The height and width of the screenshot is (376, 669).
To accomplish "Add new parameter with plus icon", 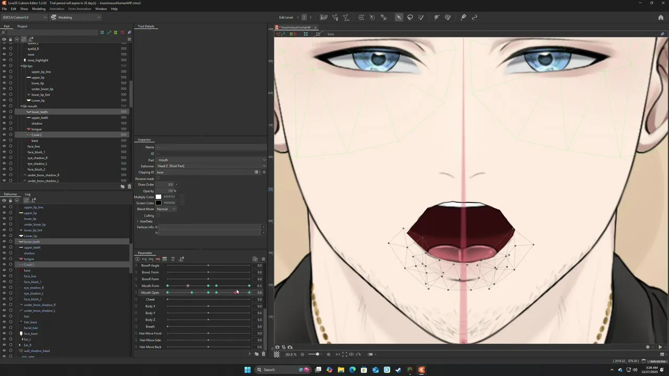I will [249, 354].
